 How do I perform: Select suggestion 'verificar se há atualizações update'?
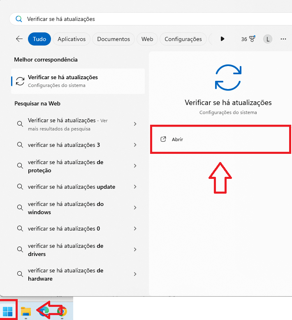[72, 187]
